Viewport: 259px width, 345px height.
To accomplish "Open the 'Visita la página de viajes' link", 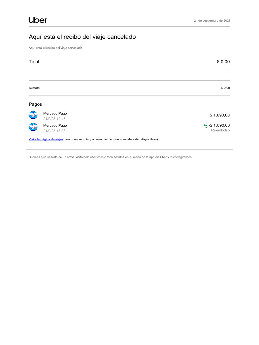I will click(x=46, y=139).
